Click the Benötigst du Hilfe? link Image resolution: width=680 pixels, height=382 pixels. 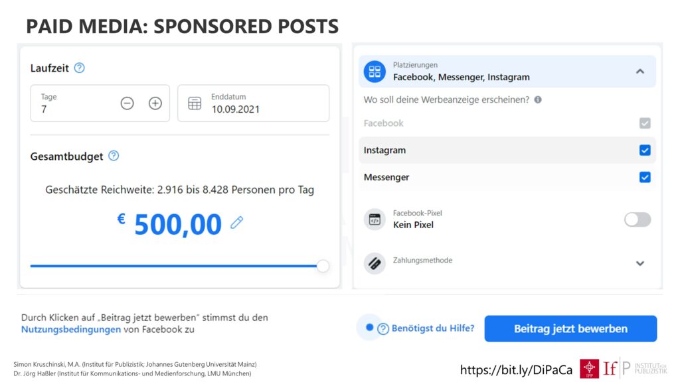(433, 328)
